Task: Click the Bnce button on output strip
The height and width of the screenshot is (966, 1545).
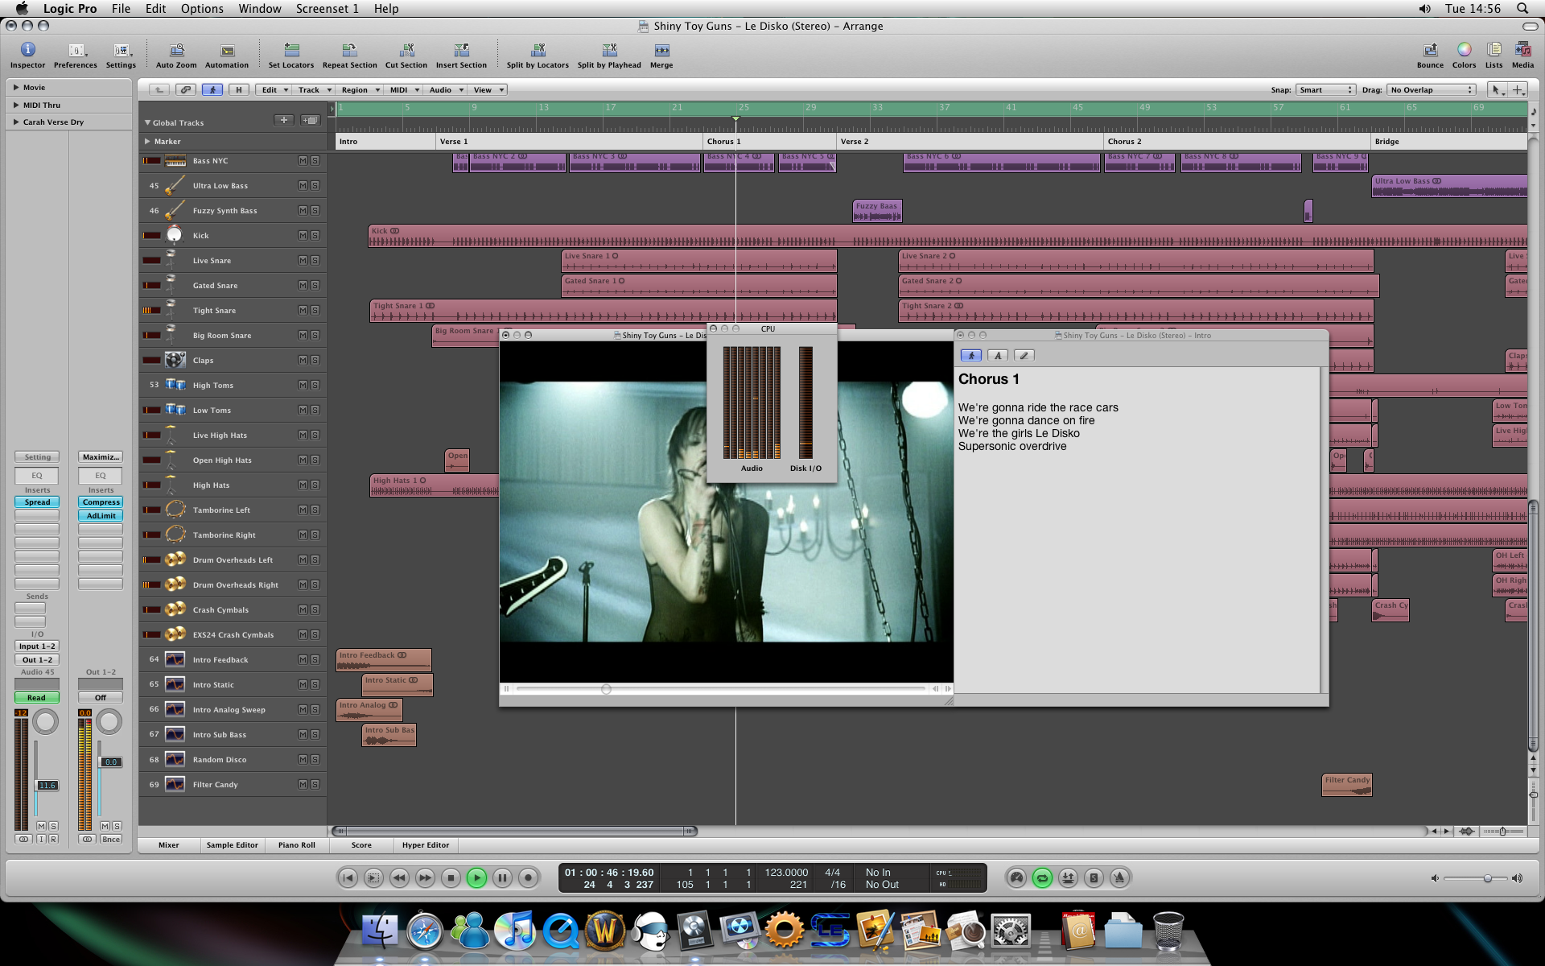Action: click(111, 840)
